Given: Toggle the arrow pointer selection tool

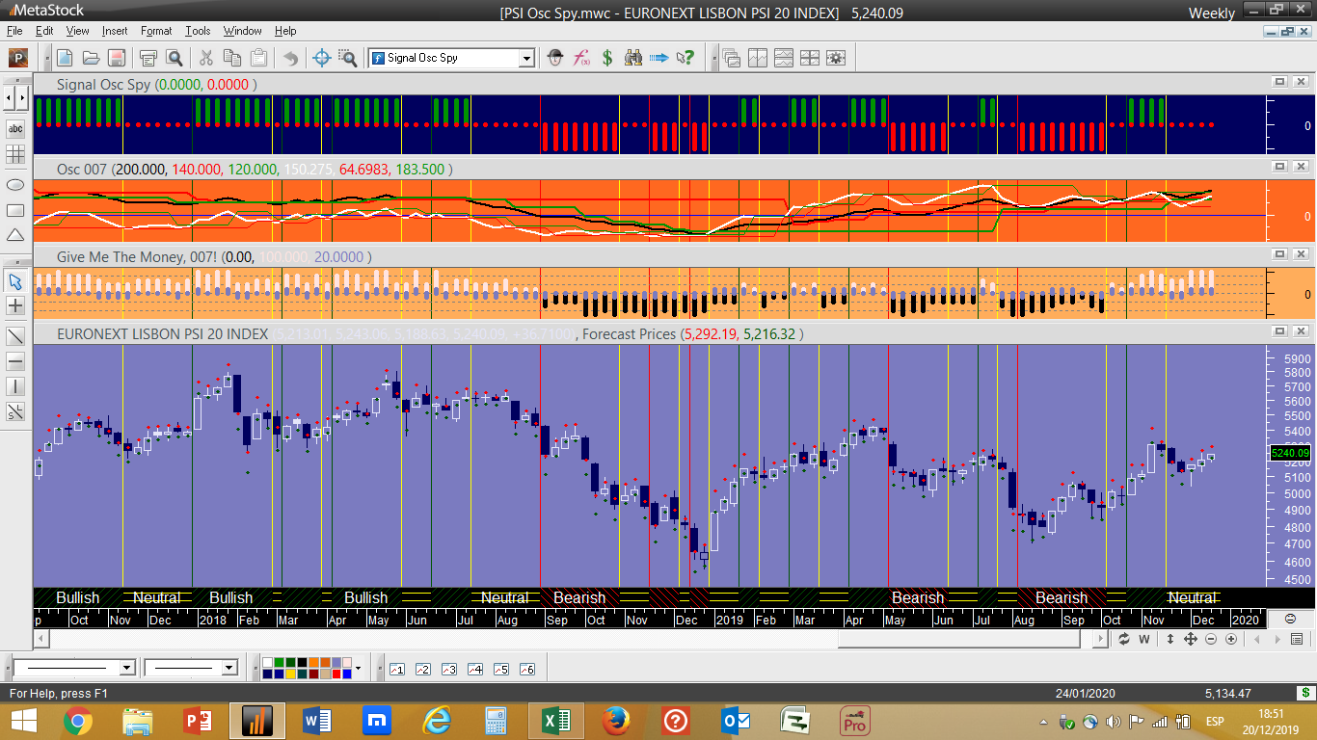Looking at the screenshot, I should (15, 281).
